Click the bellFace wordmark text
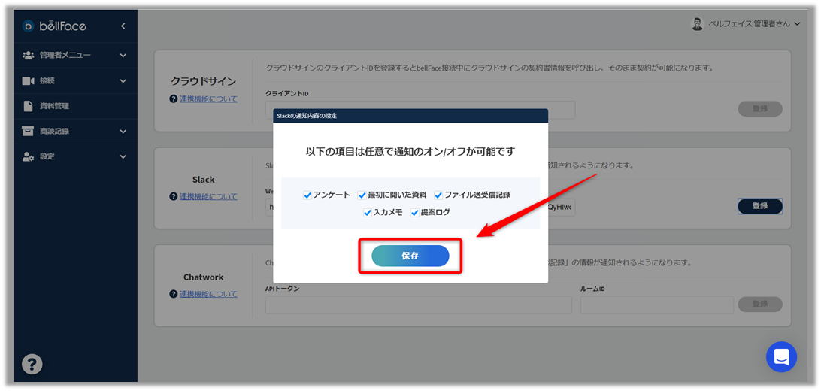Screen dimensions: 821x391 63,26
